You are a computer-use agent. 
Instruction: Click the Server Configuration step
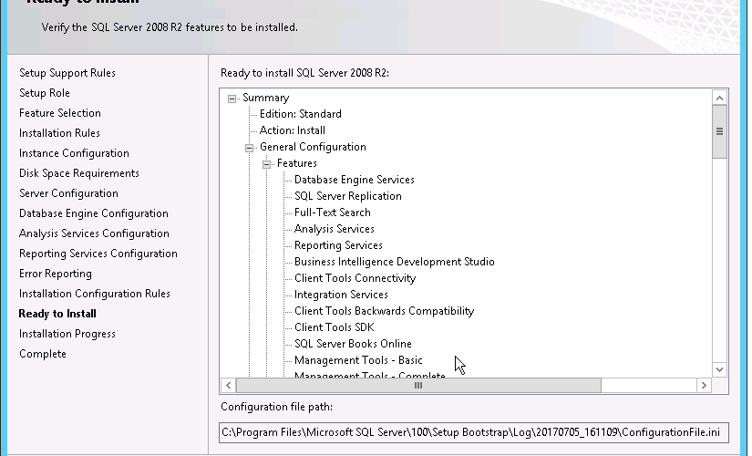[x=68, y=193]
